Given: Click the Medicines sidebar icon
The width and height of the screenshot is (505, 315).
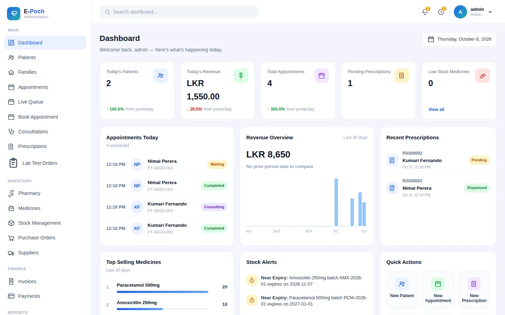Looking at the screenshot, I should [x=11, y=208].
